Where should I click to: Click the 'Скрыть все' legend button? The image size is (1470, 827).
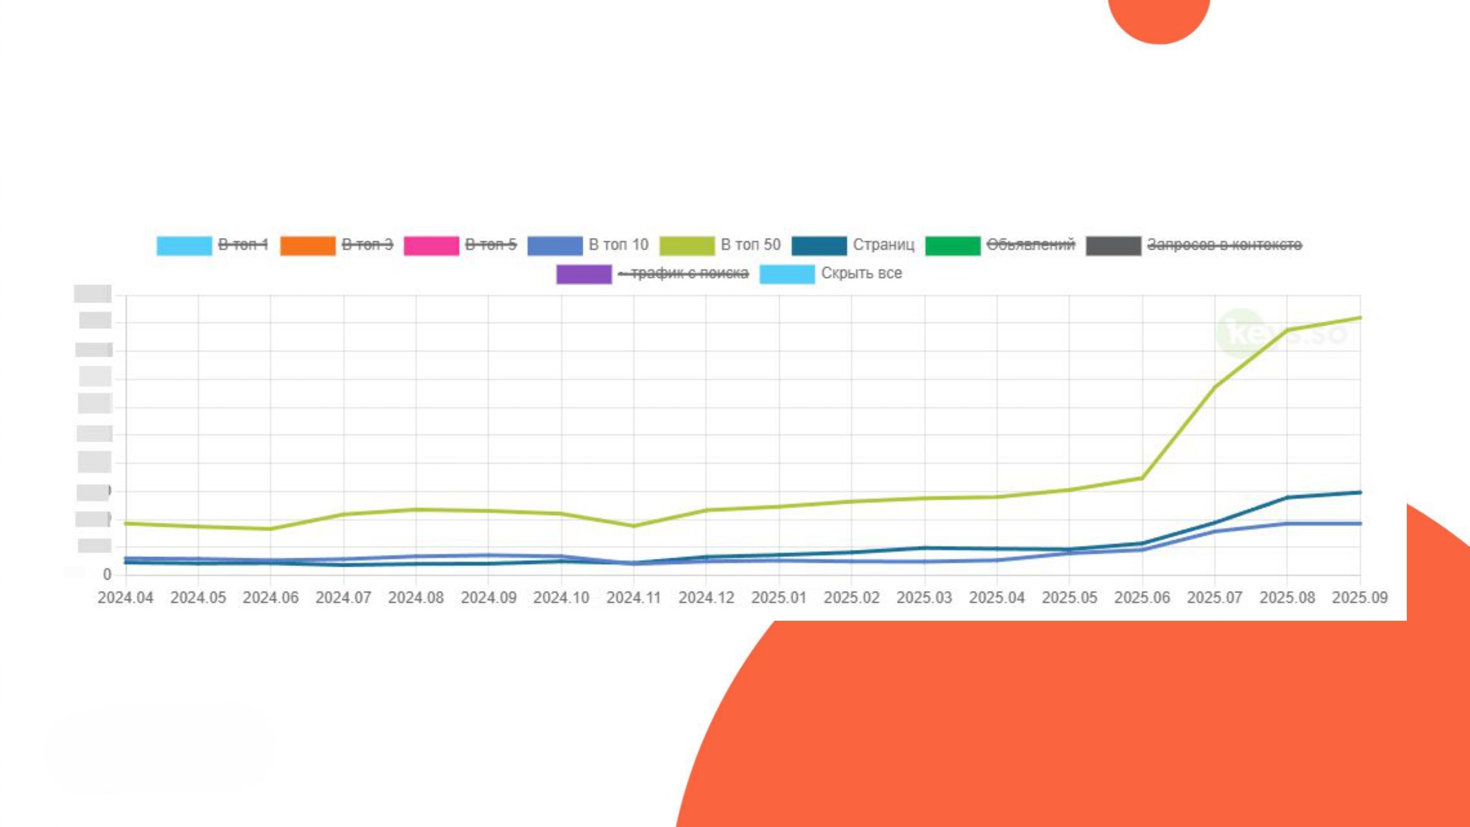pos(861,273)
